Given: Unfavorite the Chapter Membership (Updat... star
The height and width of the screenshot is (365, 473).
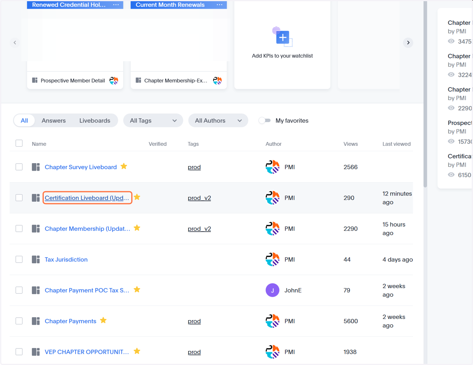Looking at the screenshot, I should click(137, 228).
